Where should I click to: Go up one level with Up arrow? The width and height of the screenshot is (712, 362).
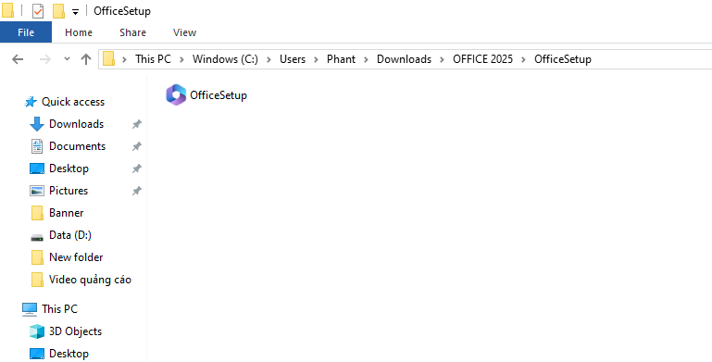click(x=86, y=59)
